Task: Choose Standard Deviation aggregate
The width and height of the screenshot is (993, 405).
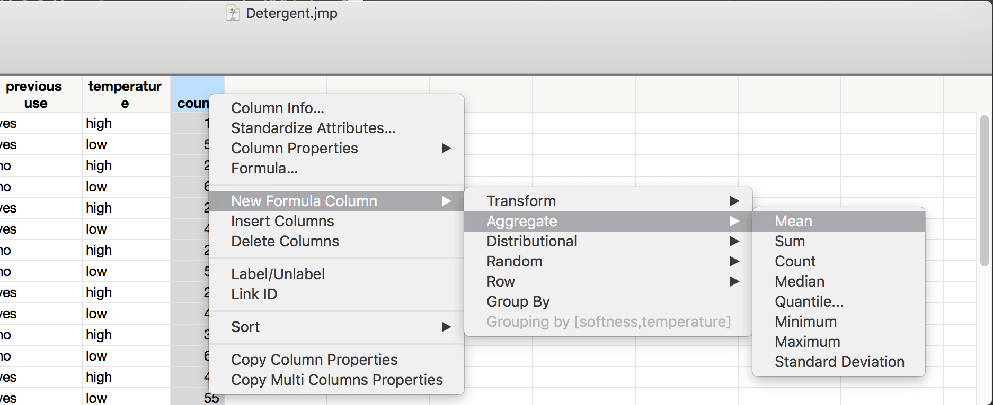Action: click(839, 362)
